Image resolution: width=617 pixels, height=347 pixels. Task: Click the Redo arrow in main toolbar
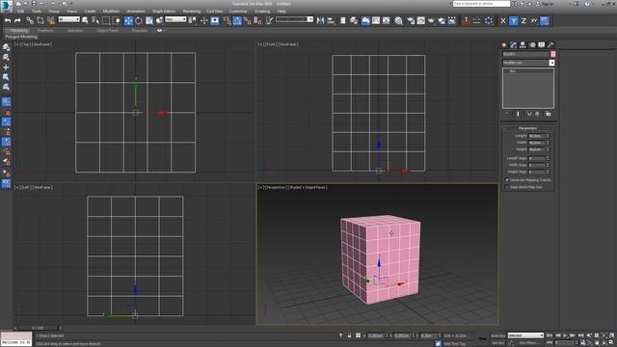(x=17, y=20)
